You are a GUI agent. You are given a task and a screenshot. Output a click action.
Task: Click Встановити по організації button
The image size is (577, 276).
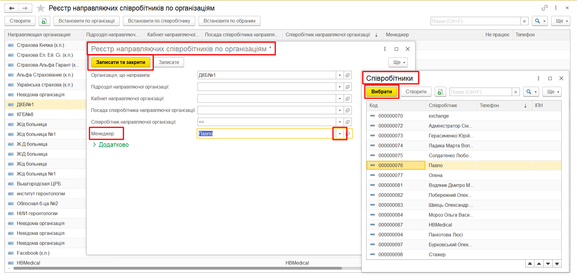pyautogui.click(x=87, y=21)
